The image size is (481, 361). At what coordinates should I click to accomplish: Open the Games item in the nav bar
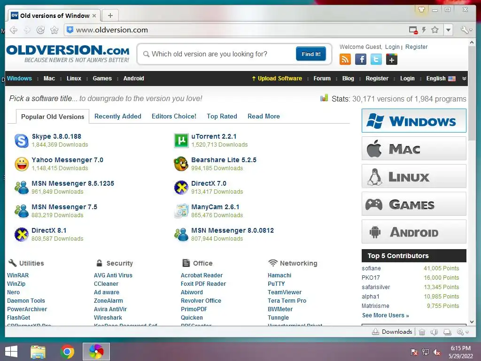(102, 78)
